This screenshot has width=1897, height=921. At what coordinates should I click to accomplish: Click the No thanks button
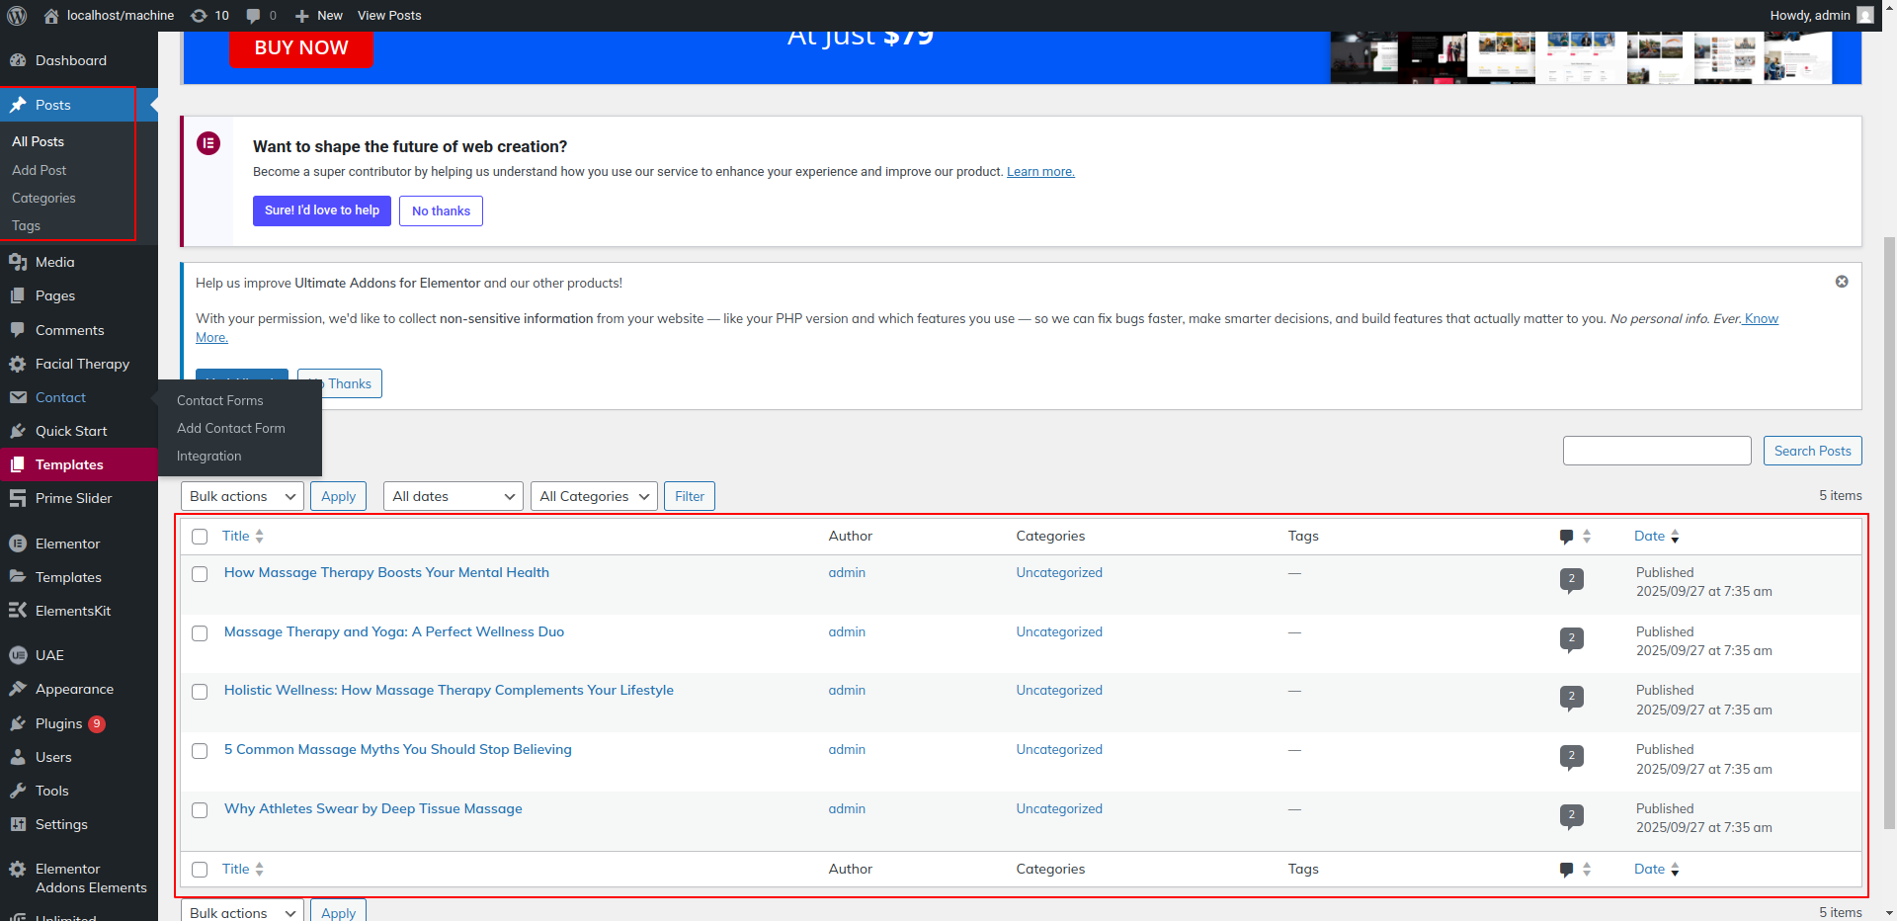(x=441, y=210)
